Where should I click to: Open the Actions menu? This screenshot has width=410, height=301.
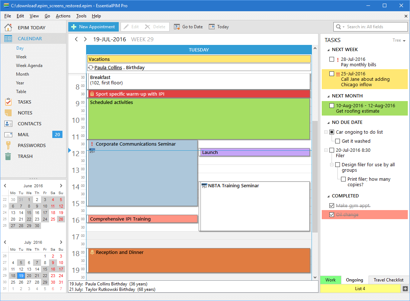(x=63, y=16)
